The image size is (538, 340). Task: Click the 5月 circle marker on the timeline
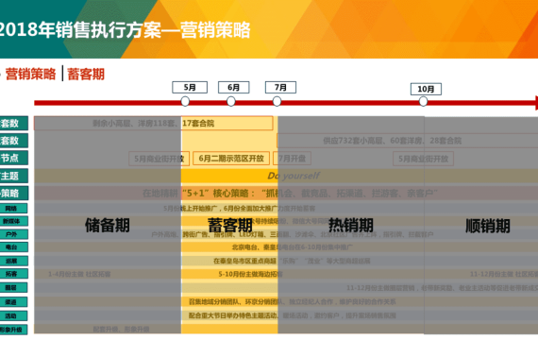(185, 101)
